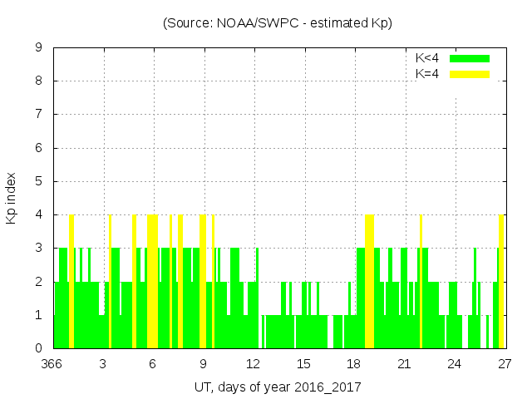Image resolution: width=532 pixels, height=399 pixels.
Task: Click the y-axis tick label 9
Action: [39, 48]
